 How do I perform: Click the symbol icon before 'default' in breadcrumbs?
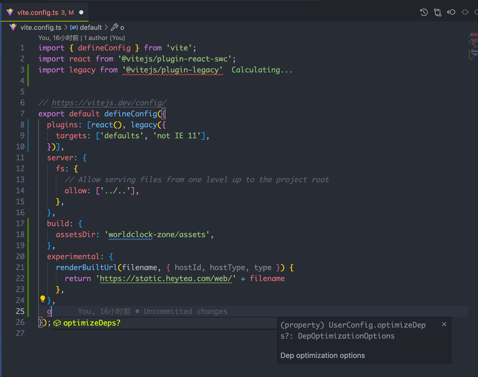(x=74, y=27)
